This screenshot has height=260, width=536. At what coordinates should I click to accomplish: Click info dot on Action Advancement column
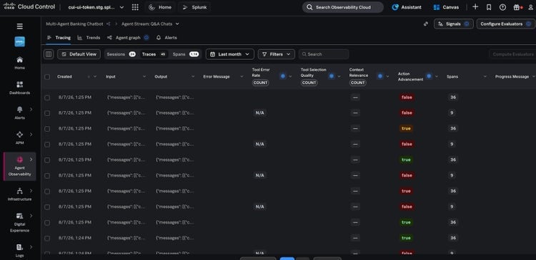coord(429,76)
